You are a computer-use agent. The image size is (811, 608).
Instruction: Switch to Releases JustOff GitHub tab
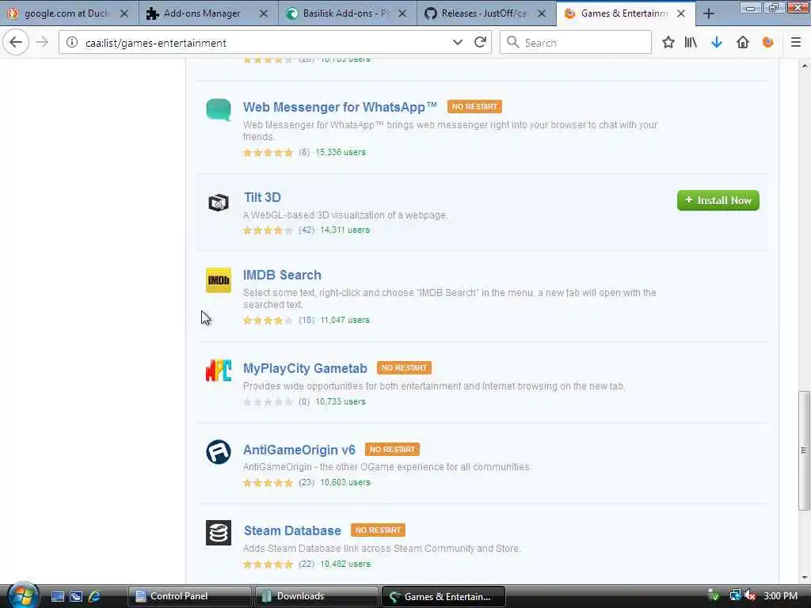tap(486, 13)
